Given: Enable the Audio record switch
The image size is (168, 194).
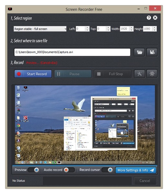Looking at the screenshot, I should click(x=69, y=170).
